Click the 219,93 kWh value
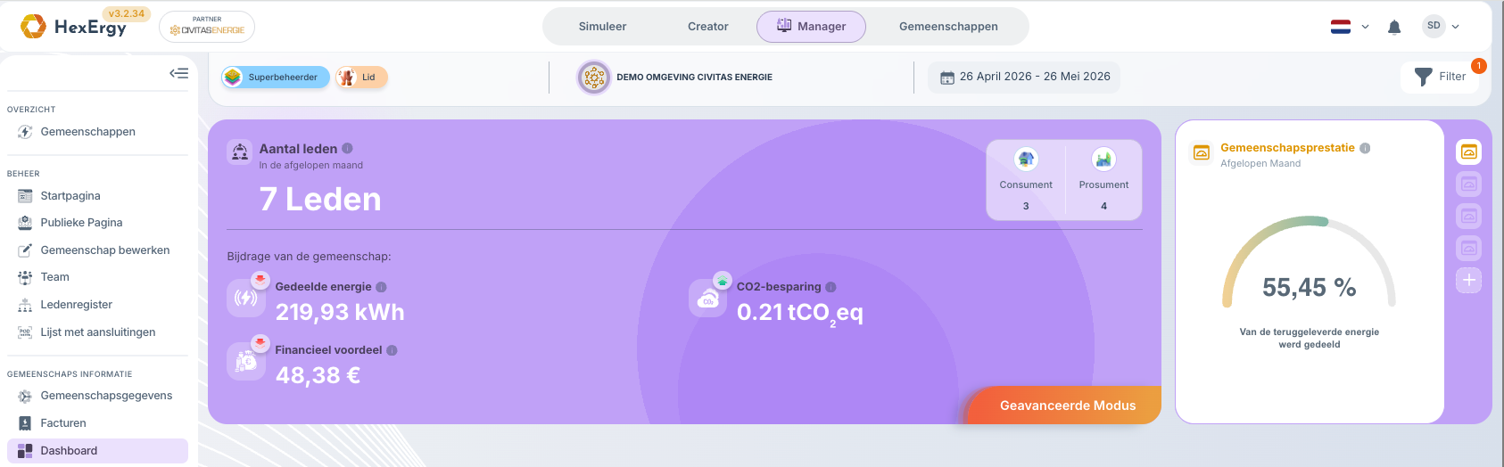Viewport: 1504px width, 467px height. pyautogui.click(x=340, y=312)
